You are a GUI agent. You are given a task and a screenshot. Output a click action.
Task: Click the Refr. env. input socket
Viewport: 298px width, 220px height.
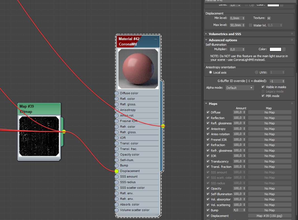(116, 199)
